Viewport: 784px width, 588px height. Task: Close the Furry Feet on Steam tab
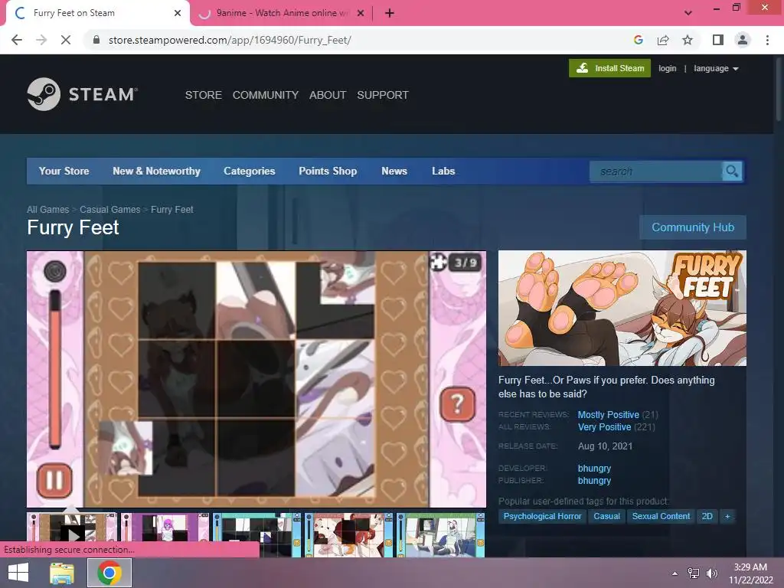tap(178, 13)
